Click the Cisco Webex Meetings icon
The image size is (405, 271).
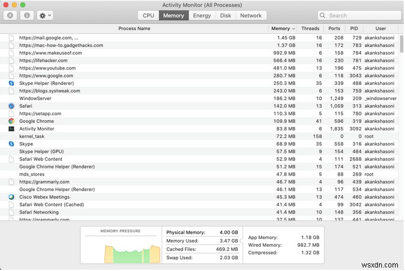(11, 197)
